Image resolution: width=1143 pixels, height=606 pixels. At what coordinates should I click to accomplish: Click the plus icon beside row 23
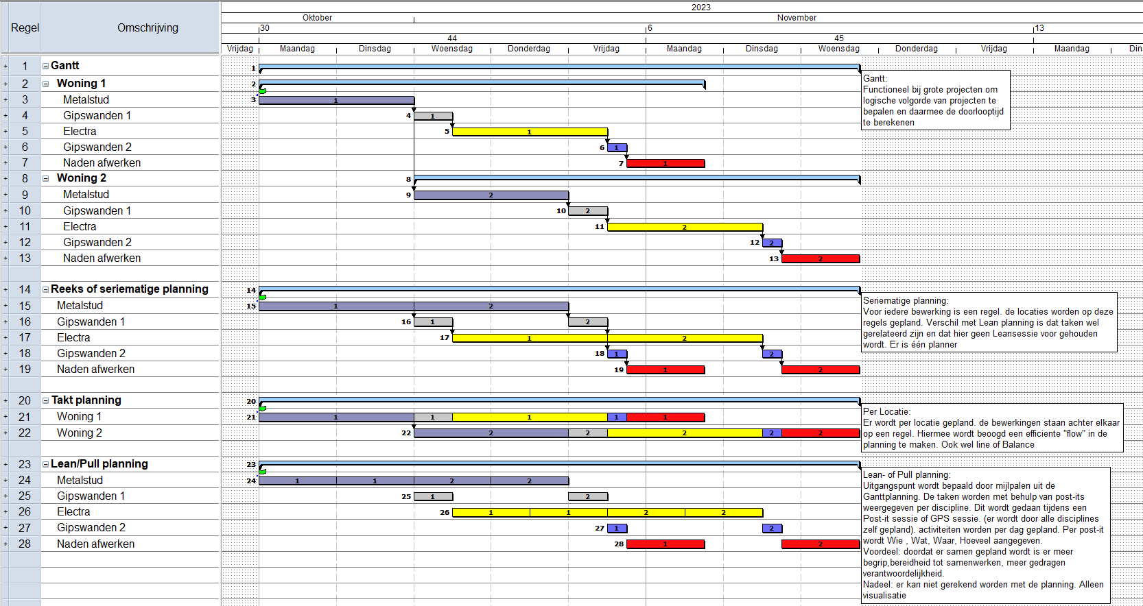click(5, 465)
